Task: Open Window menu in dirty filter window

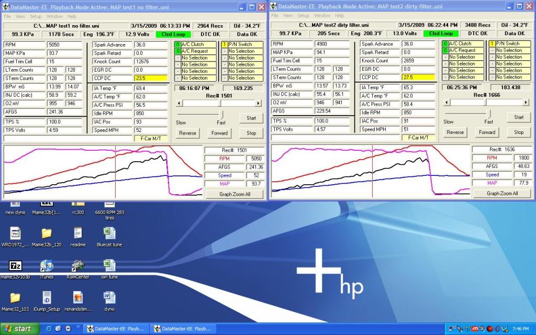Action: (x=322, y=15)
